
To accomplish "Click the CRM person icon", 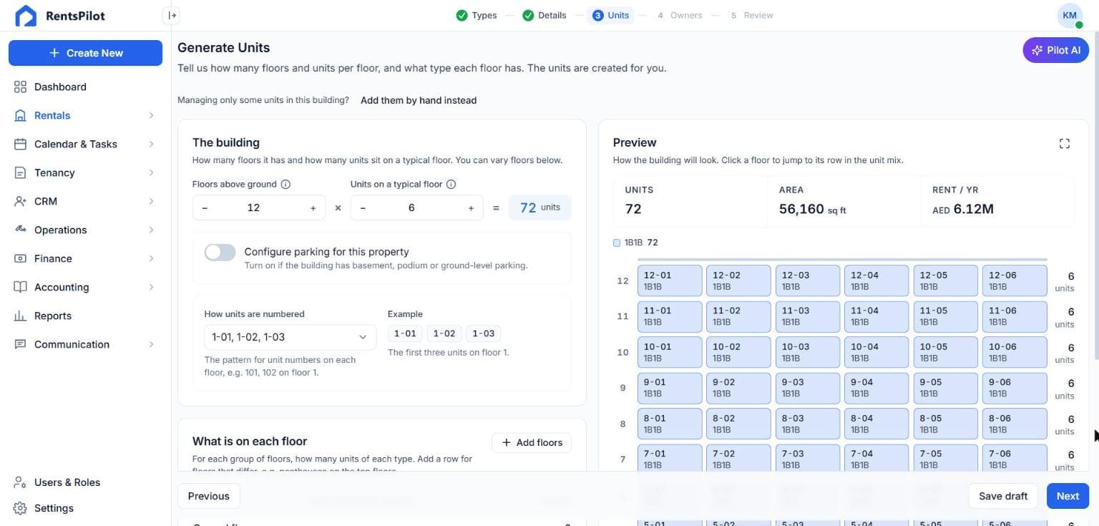I will [x=20, y=201].
